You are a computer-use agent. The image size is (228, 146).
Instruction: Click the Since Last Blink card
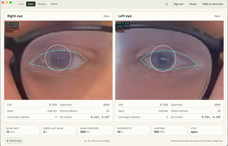tap(59, 130)
